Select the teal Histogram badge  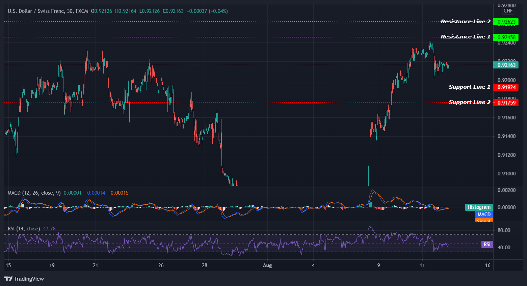coord(479,207)
